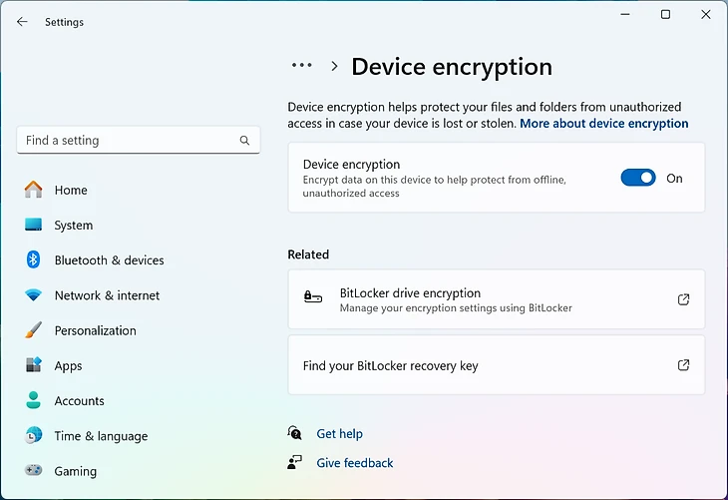This screenshot has width=728, height=500.
Task: Maximize the Settings window
Action: tap(666, 15)
